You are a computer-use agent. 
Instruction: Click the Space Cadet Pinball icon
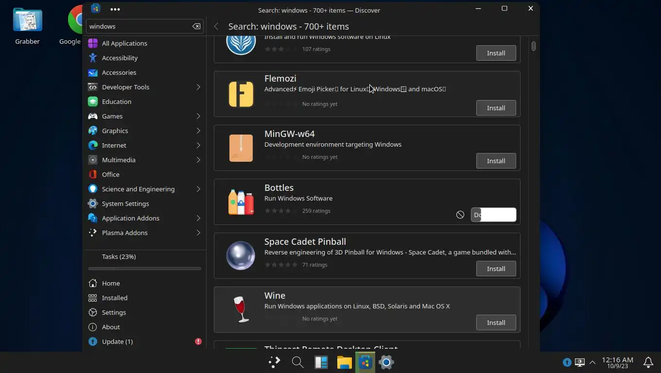tap(241, 255)
